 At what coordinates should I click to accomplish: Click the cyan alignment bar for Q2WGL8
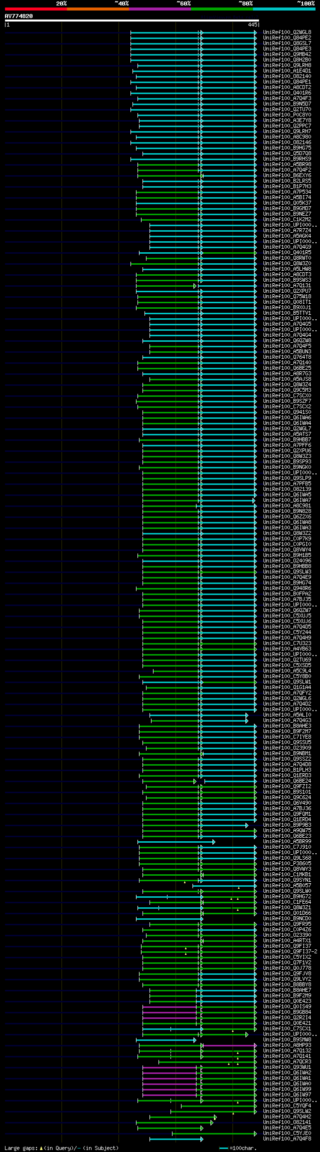193,33
